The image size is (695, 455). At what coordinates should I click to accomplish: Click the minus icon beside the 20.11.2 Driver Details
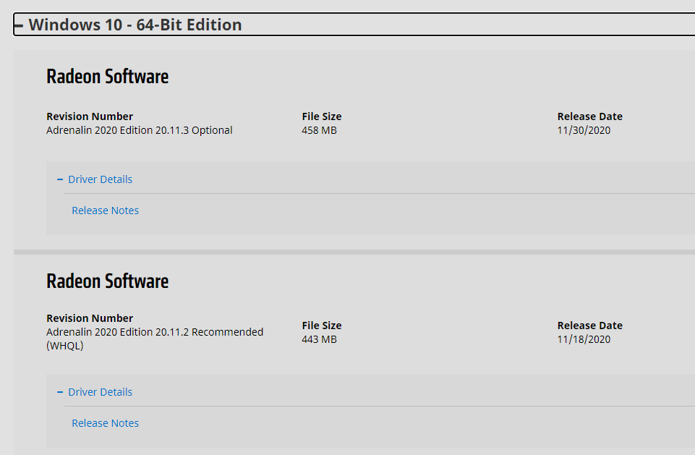60,393
